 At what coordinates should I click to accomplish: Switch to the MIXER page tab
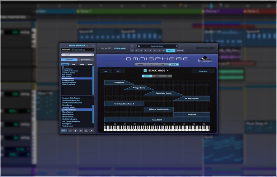click(x=141, y=64)
